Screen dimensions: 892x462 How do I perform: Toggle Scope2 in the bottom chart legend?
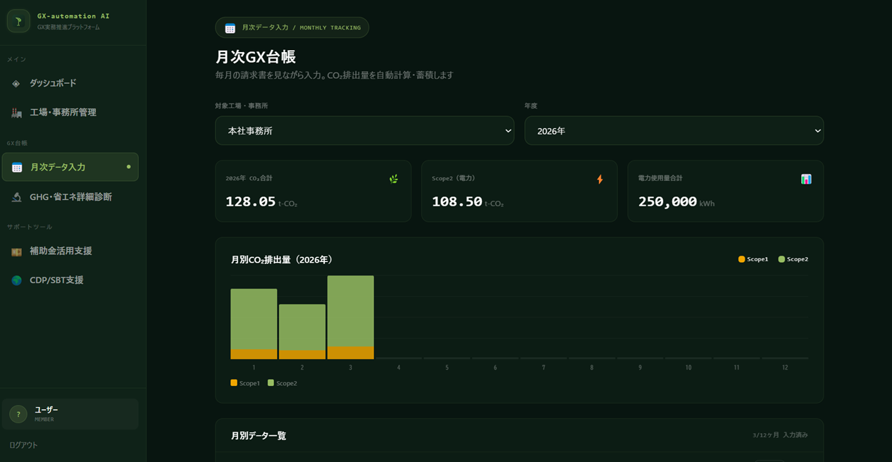[282, 383]
